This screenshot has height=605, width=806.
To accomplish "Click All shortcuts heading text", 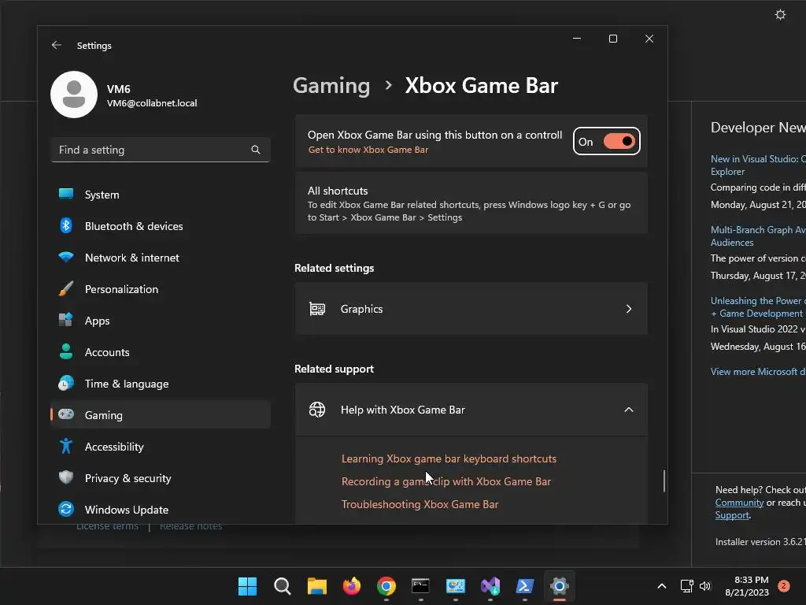I will [338, 191].
